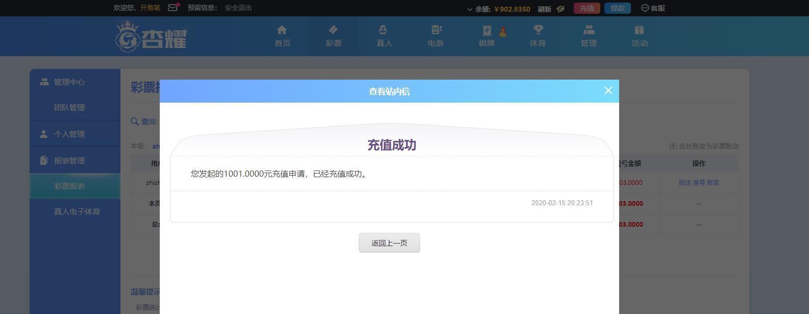Click the red 充值 recharge button

[587, 8]
